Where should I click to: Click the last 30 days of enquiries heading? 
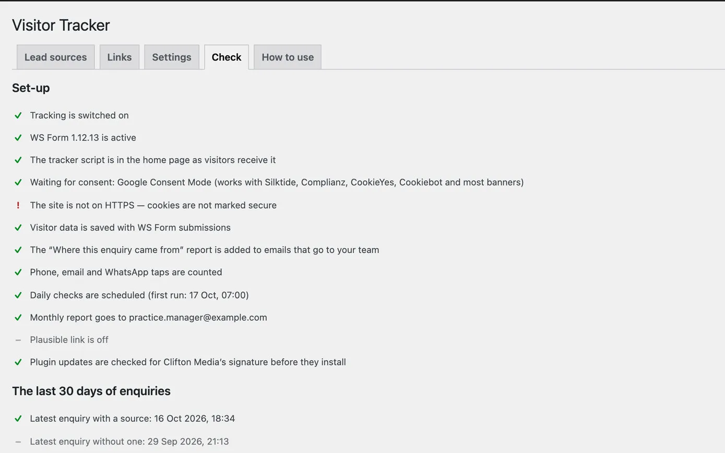coord(91,391)
